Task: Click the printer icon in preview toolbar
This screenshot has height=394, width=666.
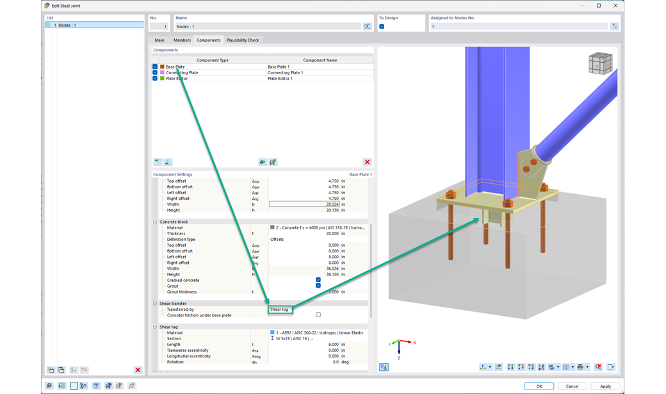Action: click(580, 367)
